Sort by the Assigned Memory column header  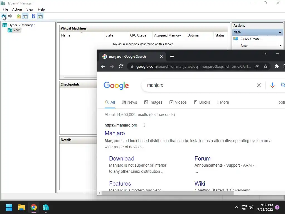pyautogui.click(x=169, y=35)
